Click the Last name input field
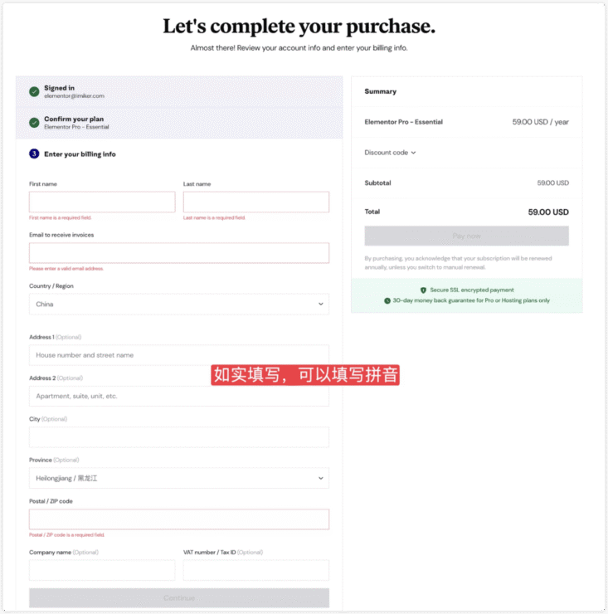 click(256, 202)
